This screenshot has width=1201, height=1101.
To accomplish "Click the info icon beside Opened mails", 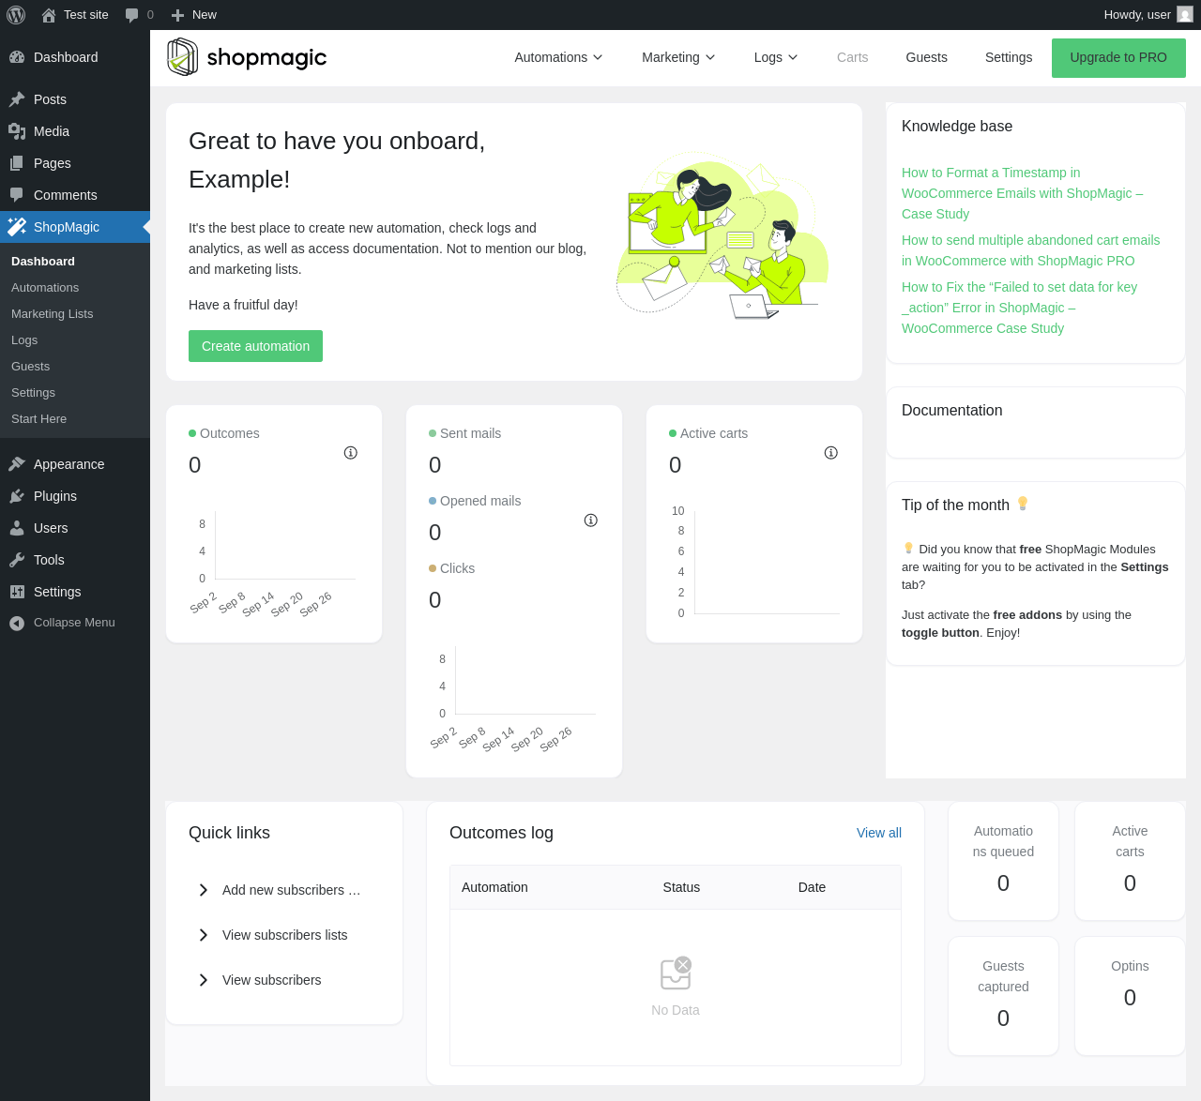I will coord(591,520).
